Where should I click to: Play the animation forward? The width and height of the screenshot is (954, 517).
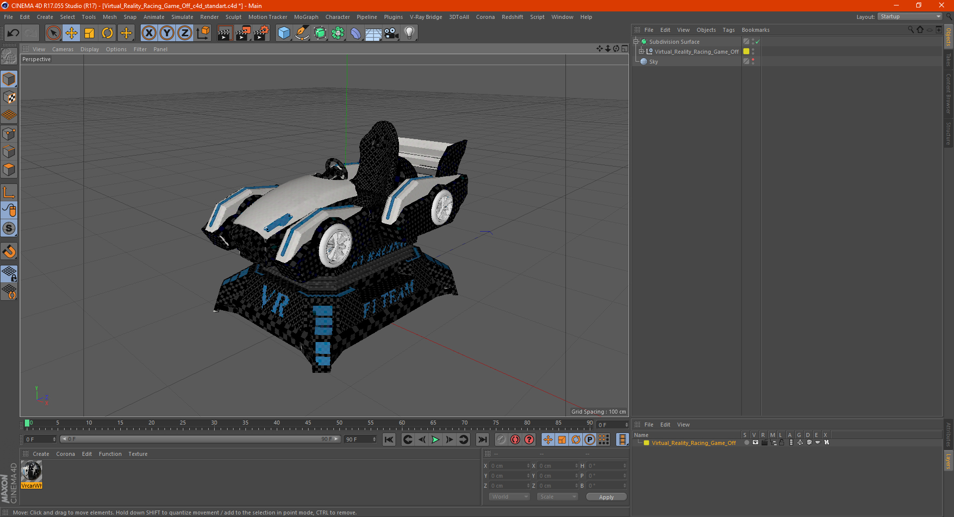pos(435,439)
